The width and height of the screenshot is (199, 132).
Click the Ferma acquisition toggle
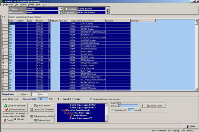(x=40, y=94)
